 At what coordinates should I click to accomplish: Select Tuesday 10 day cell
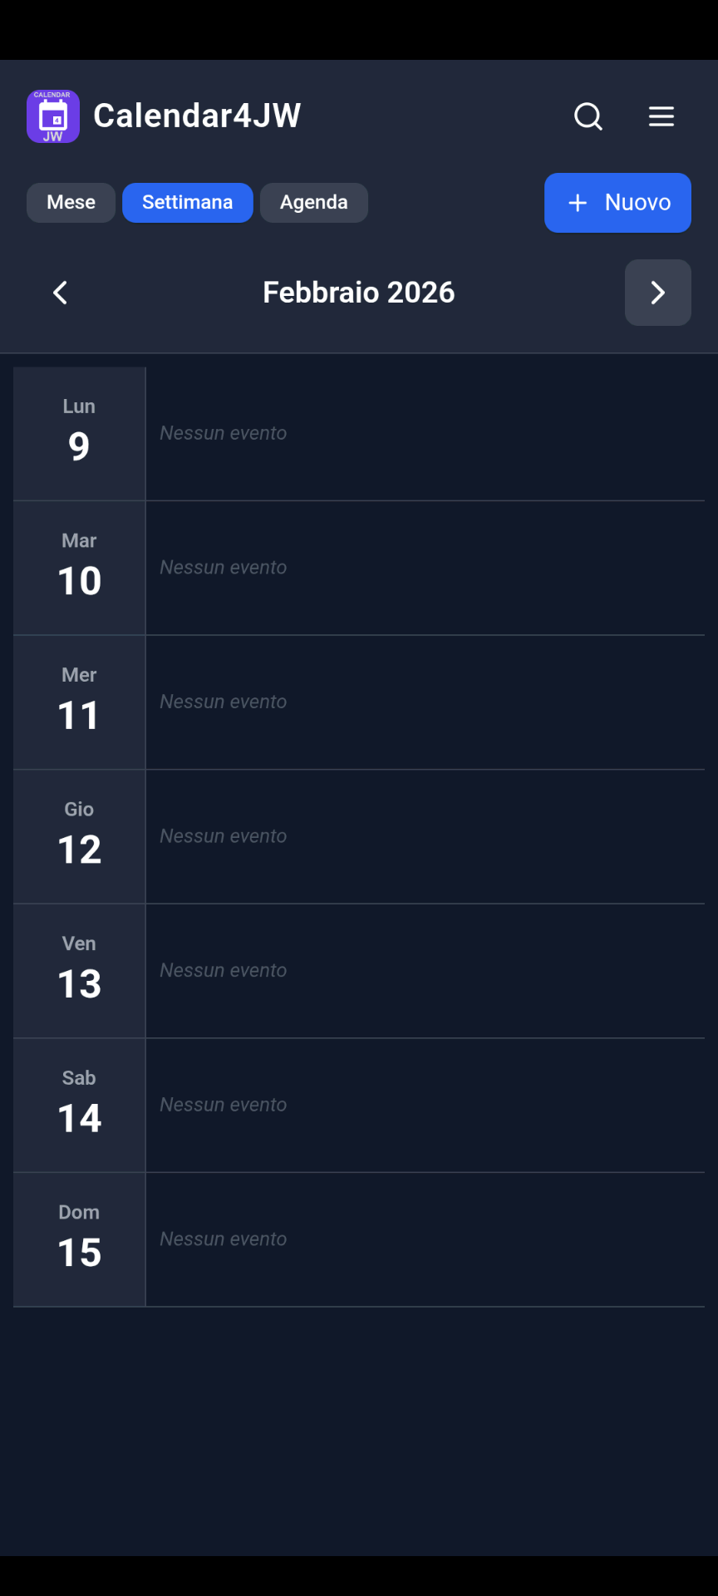point(79,568)
